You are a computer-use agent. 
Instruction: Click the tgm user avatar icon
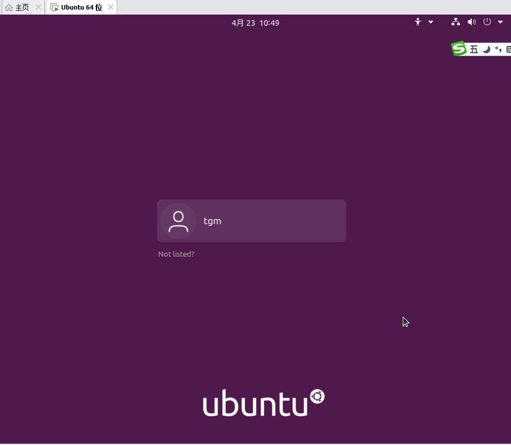tap(178, 221)
